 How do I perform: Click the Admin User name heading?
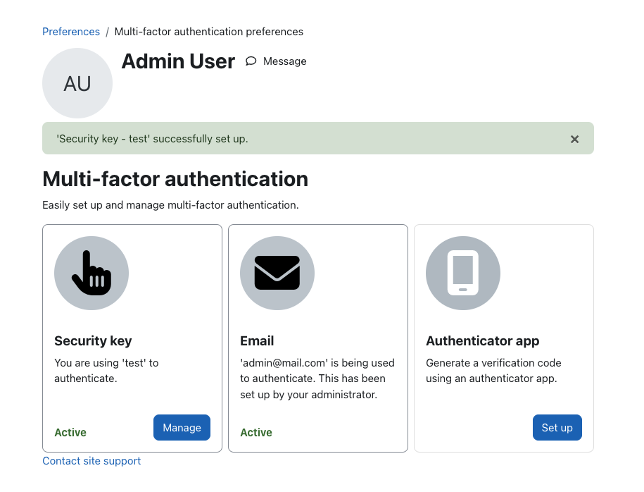(x=178, y=61)
